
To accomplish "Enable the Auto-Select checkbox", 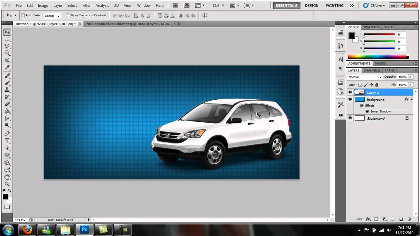I will pos(23,15).
